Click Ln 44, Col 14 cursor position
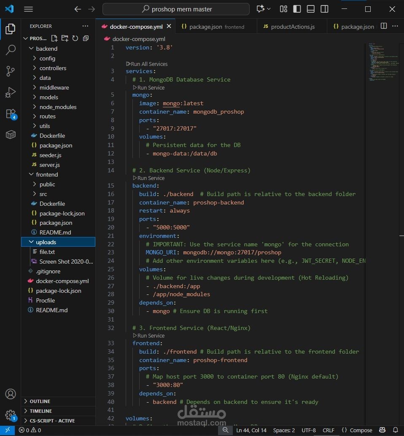Screen dimensions: 404x436 251,430
